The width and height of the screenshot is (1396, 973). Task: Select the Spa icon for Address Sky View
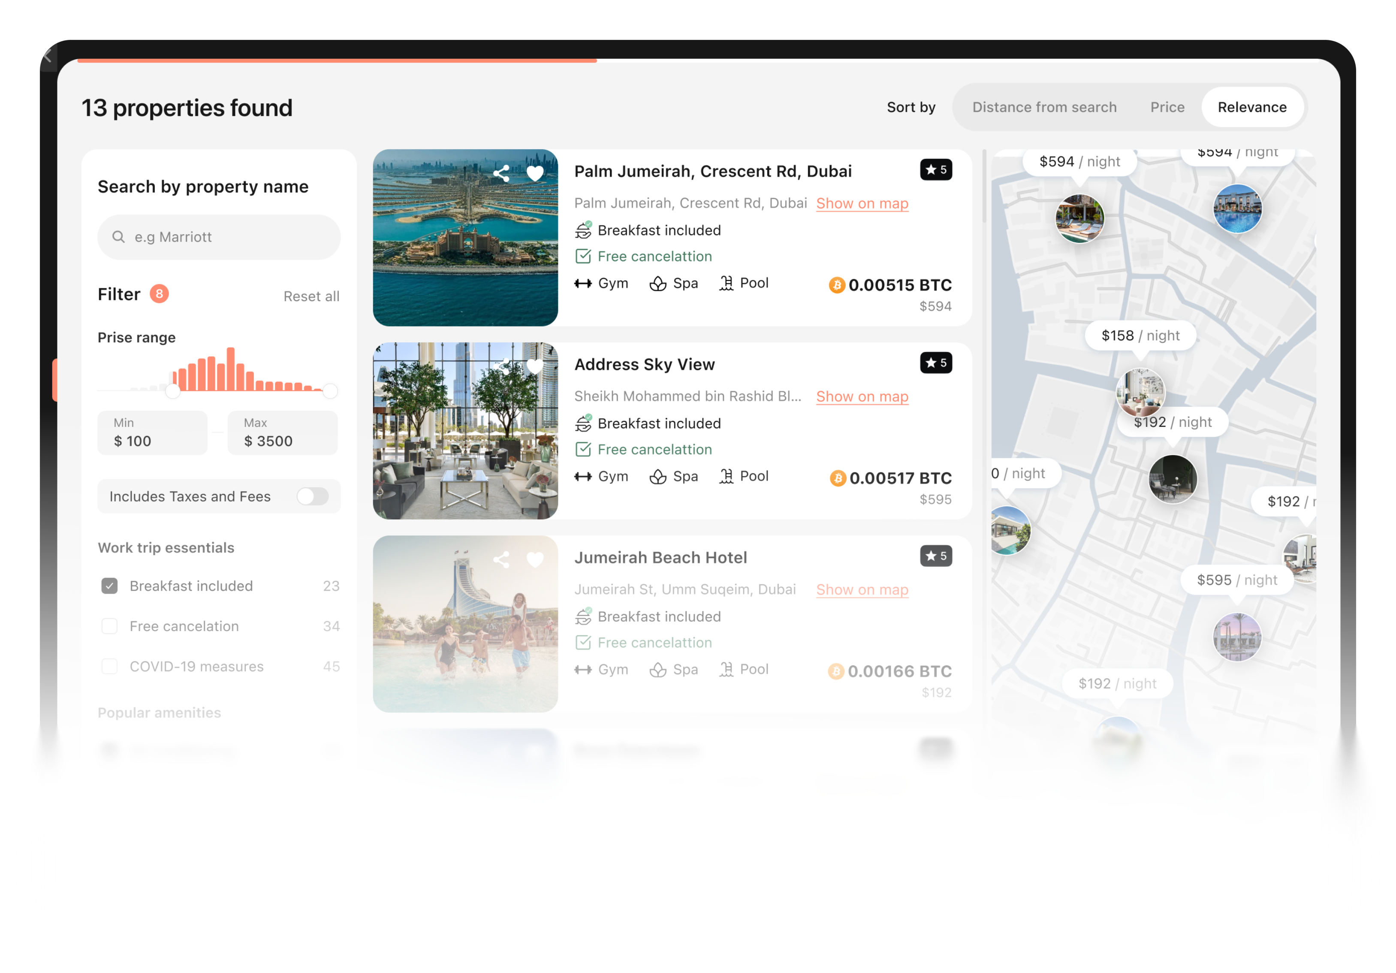click(658, 477)
